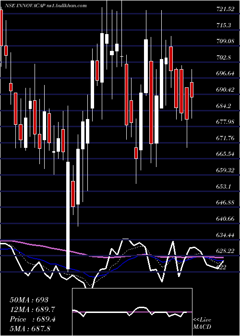Click the 709.08 price axis label
Screen dimensions: 240x336
pos(226,41)
